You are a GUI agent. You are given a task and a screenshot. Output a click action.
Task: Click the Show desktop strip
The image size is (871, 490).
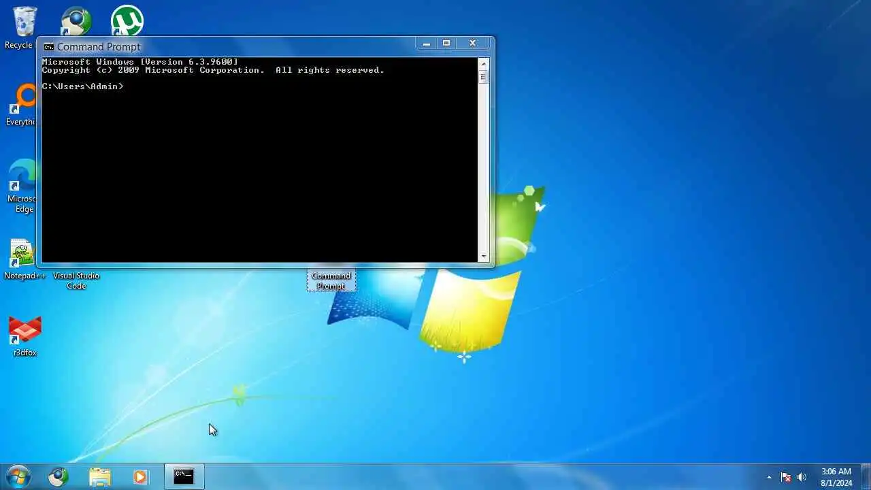866,476
